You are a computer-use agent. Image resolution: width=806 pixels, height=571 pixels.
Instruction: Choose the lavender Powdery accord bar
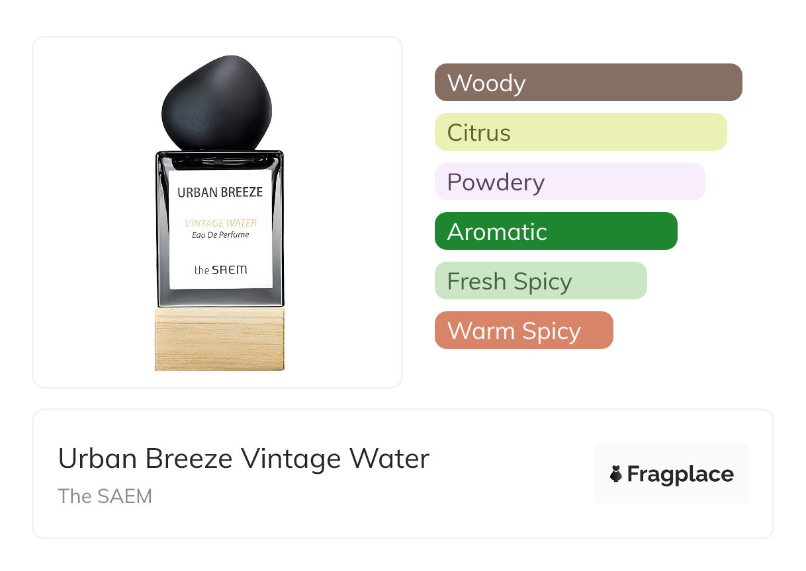569,182
